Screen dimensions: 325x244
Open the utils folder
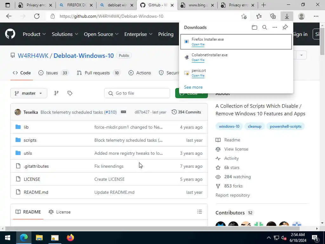tap(28, 153)
